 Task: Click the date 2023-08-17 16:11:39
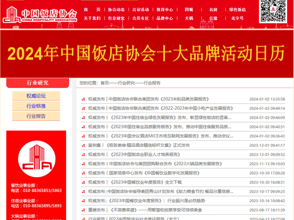[267, 210]
